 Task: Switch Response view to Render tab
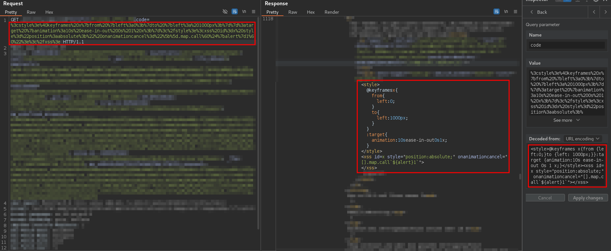(x=332, y=12)
